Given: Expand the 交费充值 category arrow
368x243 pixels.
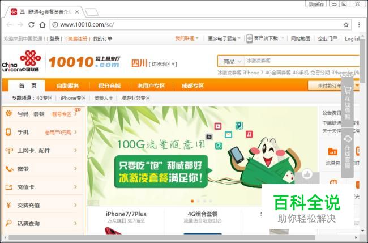Looking at the screenshot, I should pos(75,205).
